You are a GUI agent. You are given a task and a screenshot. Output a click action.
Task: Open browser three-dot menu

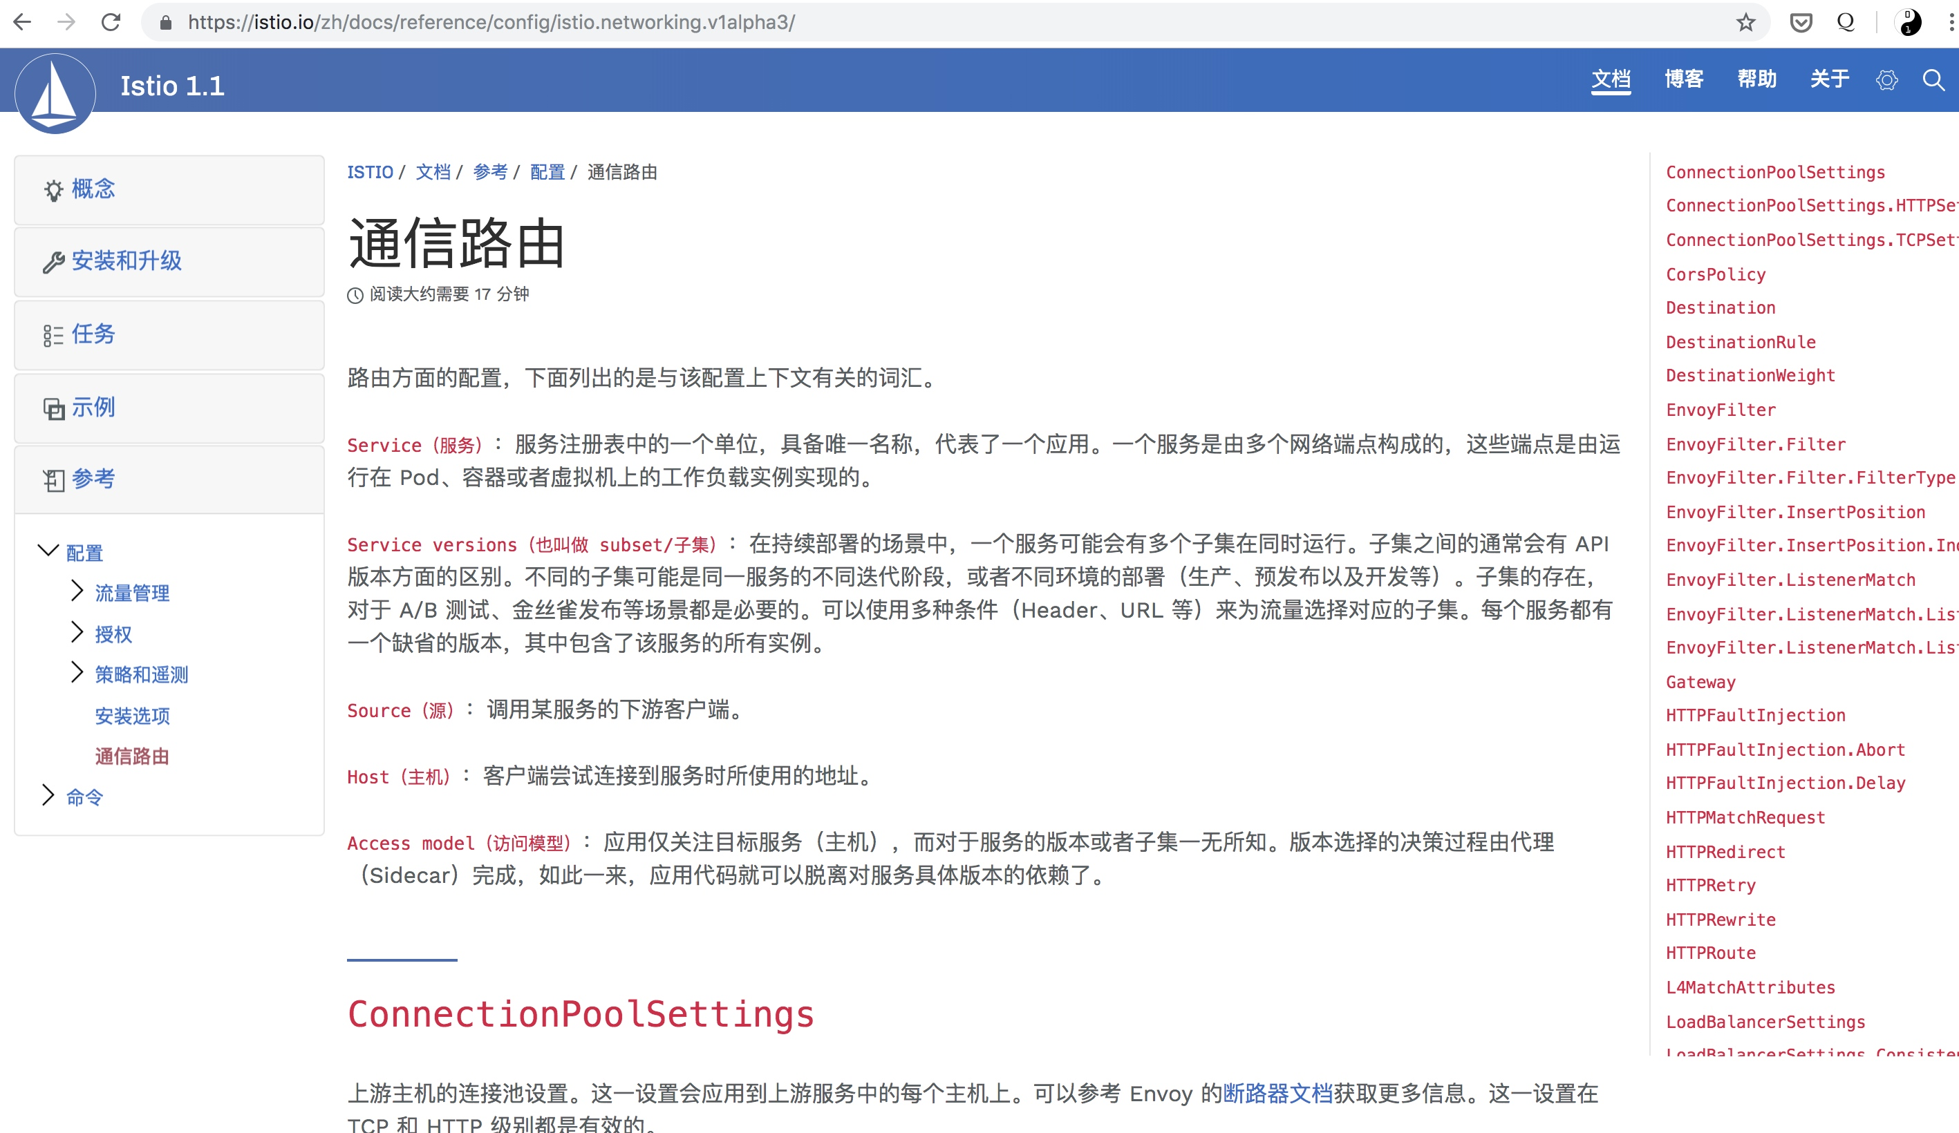tap(1951, 23)
